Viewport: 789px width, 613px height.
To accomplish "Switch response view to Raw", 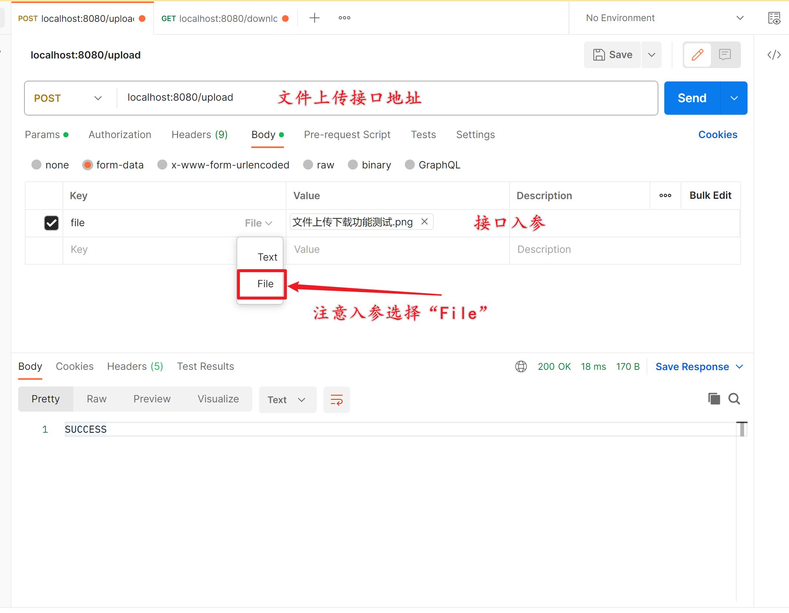I will click(x=97, y=399).
